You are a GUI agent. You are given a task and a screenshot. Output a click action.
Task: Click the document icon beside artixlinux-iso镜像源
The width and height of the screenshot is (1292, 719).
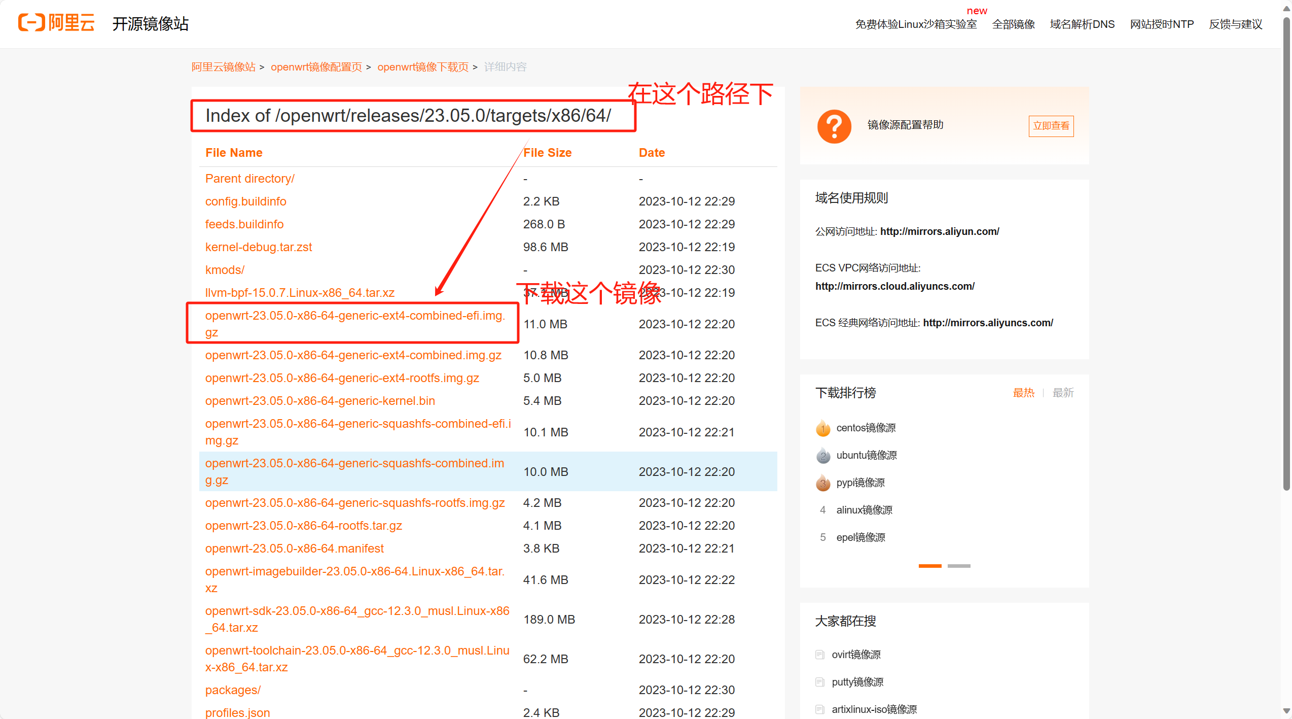[x=819, y=709]
